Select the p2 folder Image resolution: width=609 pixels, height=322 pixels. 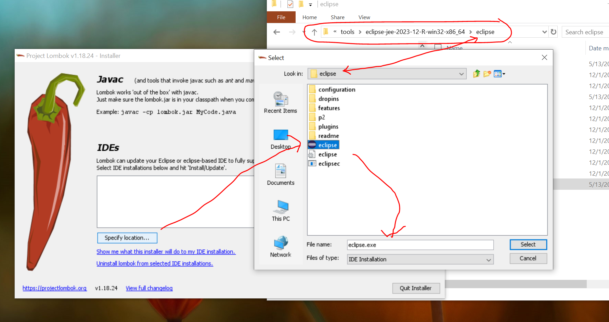317,117
